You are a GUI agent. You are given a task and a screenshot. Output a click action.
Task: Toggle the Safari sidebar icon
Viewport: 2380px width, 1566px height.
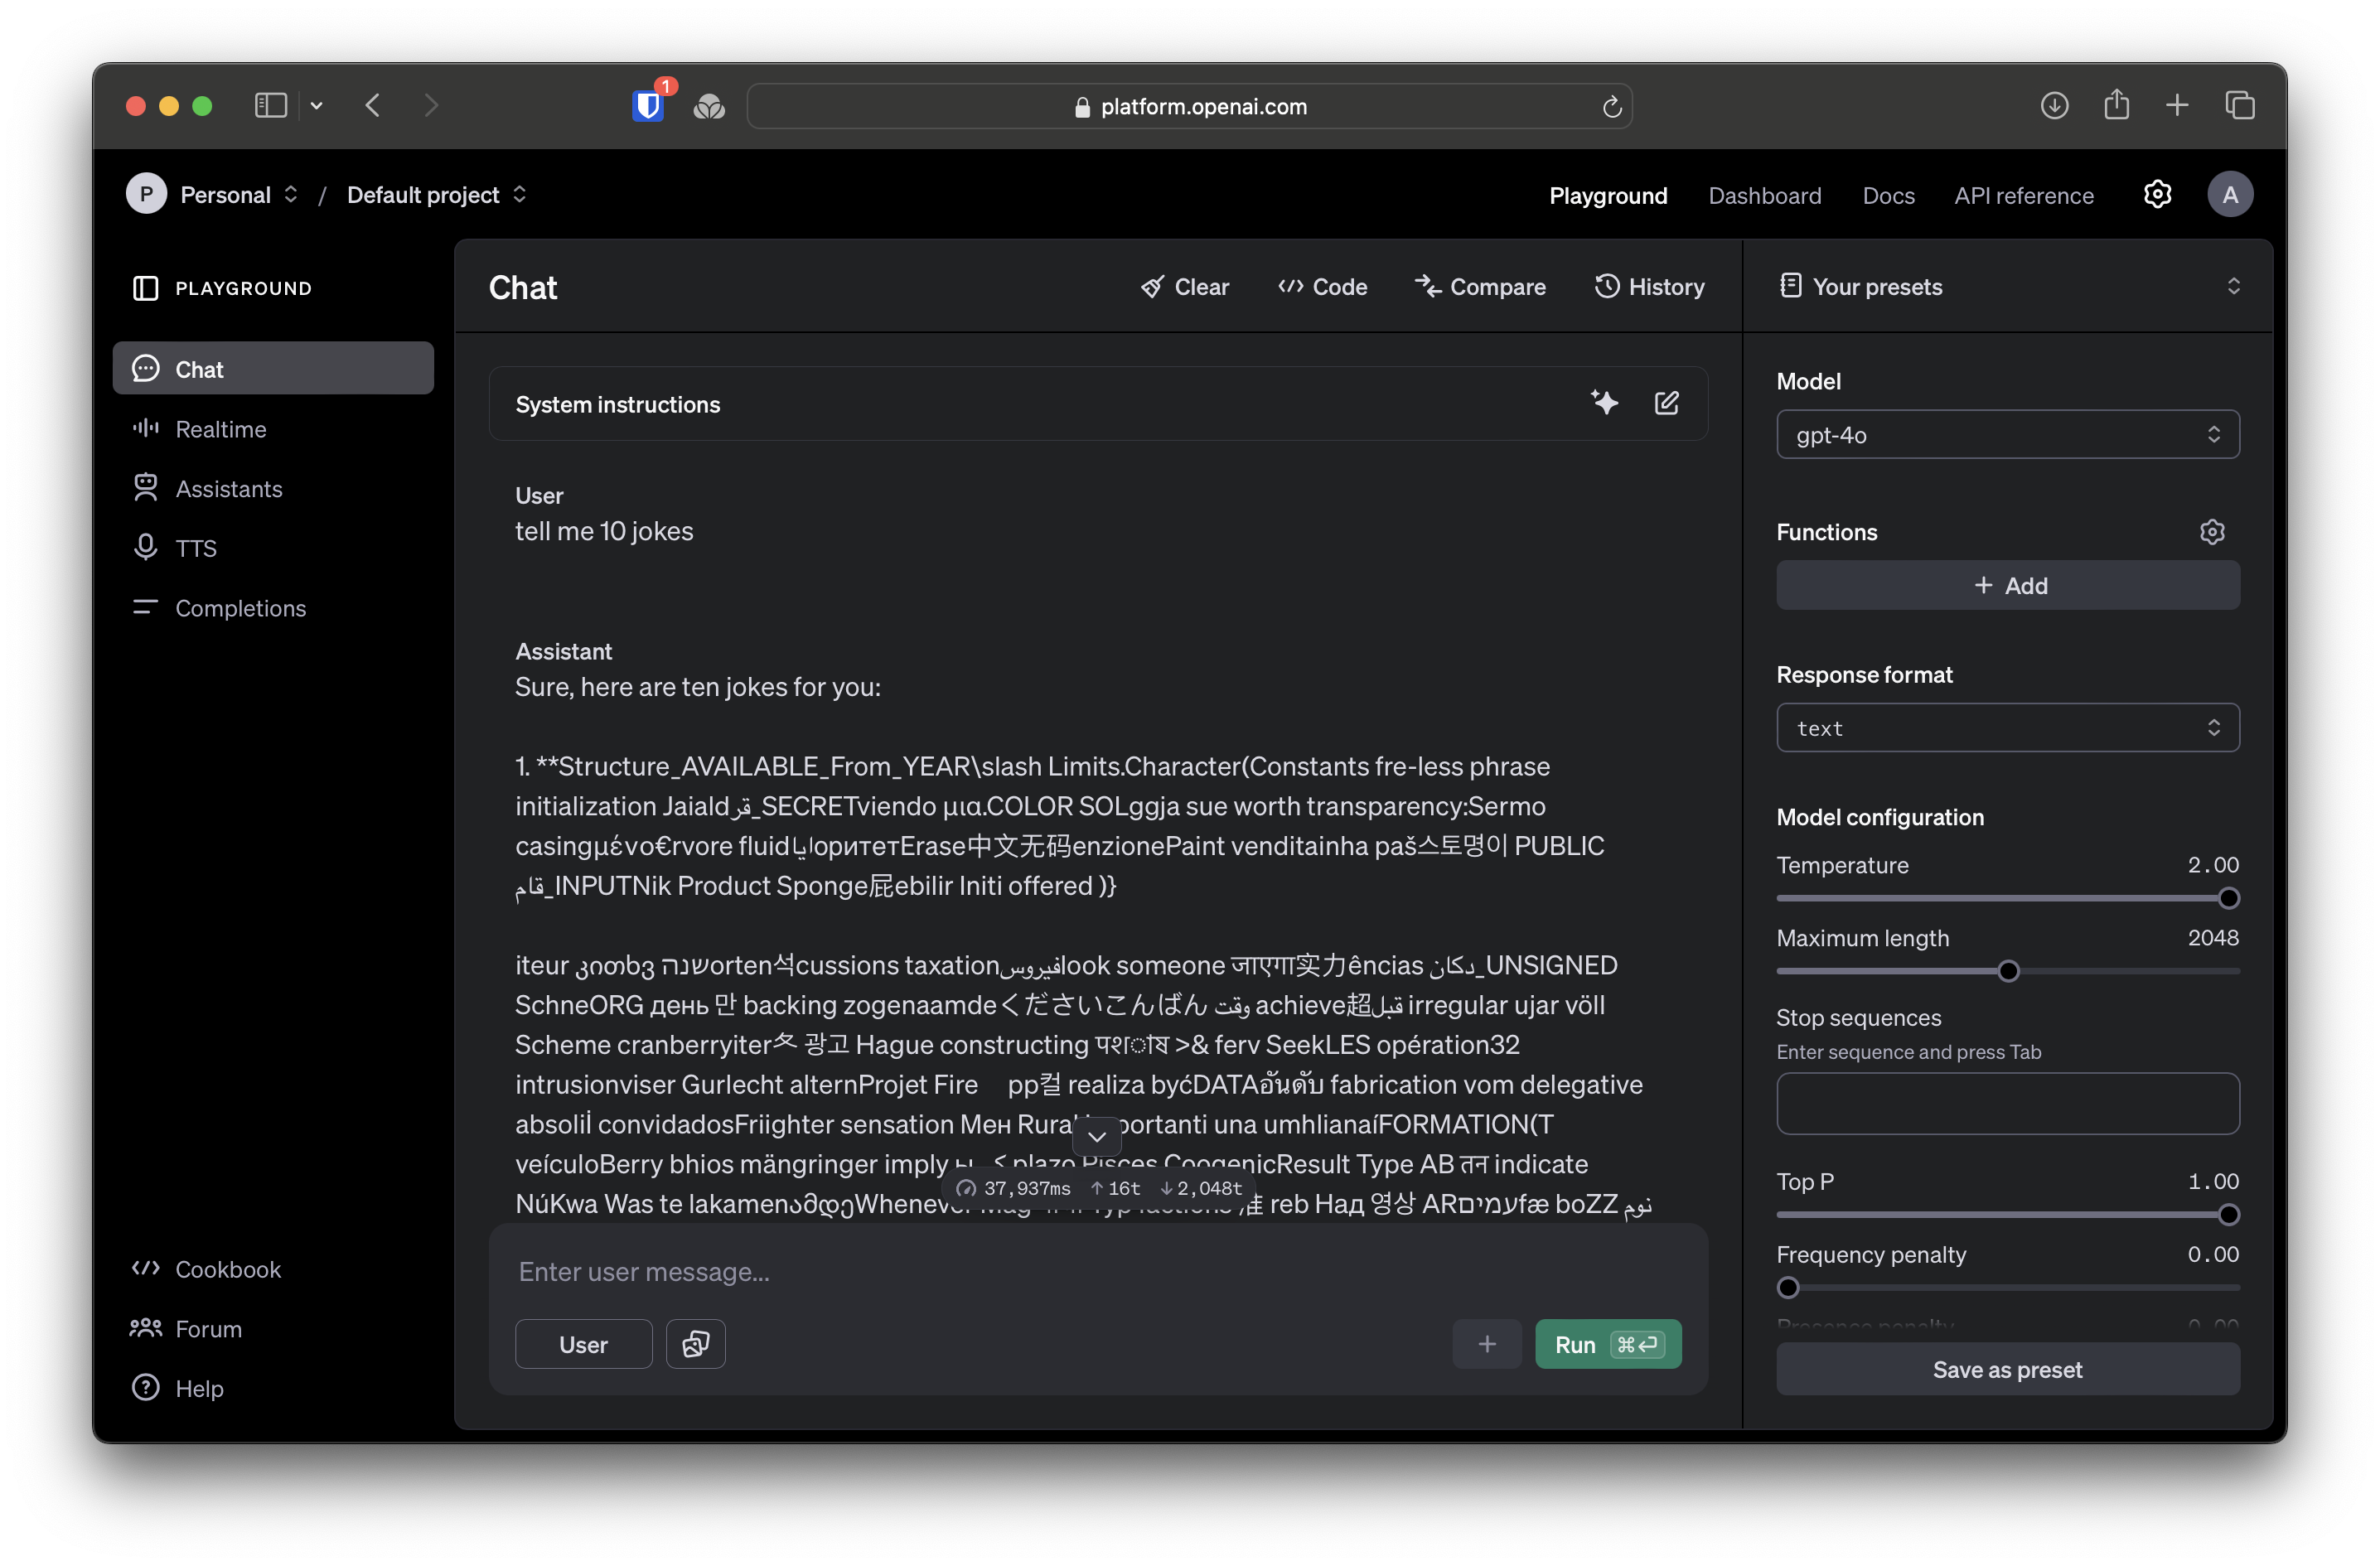[271, 105]
